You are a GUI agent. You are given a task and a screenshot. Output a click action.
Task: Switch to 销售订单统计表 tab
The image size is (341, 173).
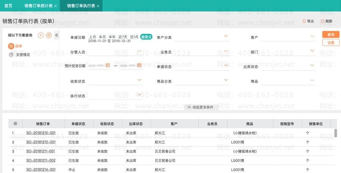pyautogui.click(x=39, y=6)
